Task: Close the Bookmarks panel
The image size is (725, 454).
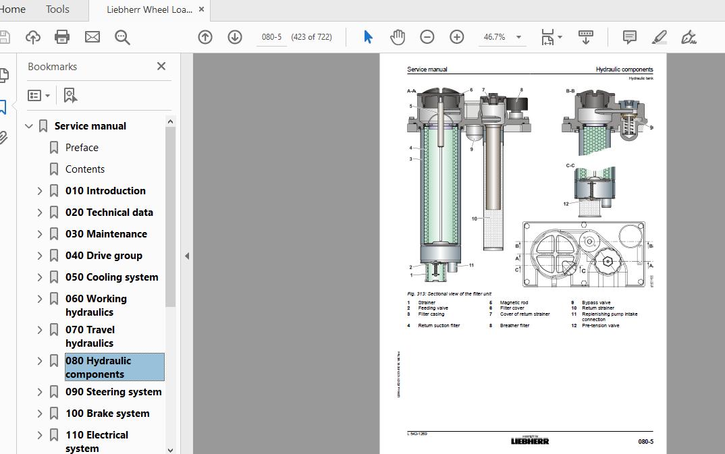Action: [x=161, y=66]
